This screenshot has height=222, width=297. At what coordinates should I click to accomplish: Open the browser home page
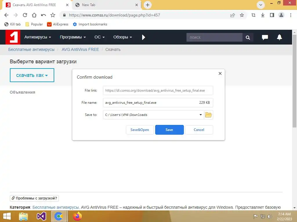[34, 15]
